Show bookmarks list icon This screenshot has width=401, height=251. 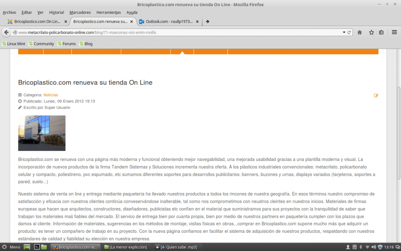coord(381,32)
